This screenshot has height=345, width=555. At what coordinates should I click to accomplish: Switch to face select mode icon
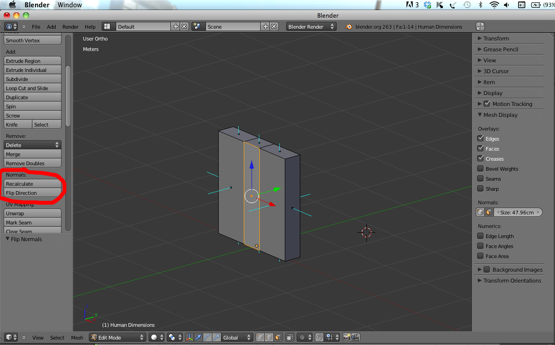277,337
